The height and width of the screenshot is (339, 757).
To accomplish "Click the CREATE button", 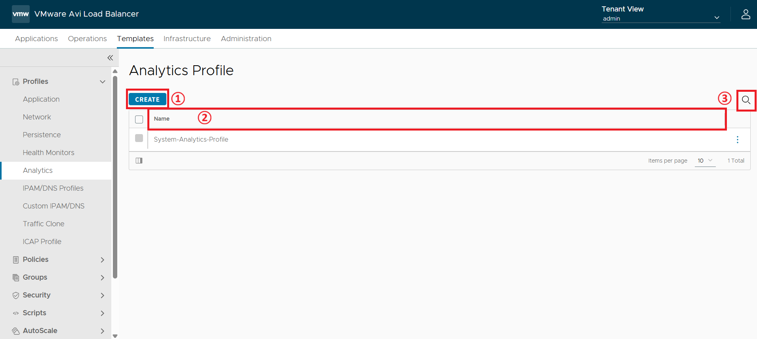I will coord(147,99).
